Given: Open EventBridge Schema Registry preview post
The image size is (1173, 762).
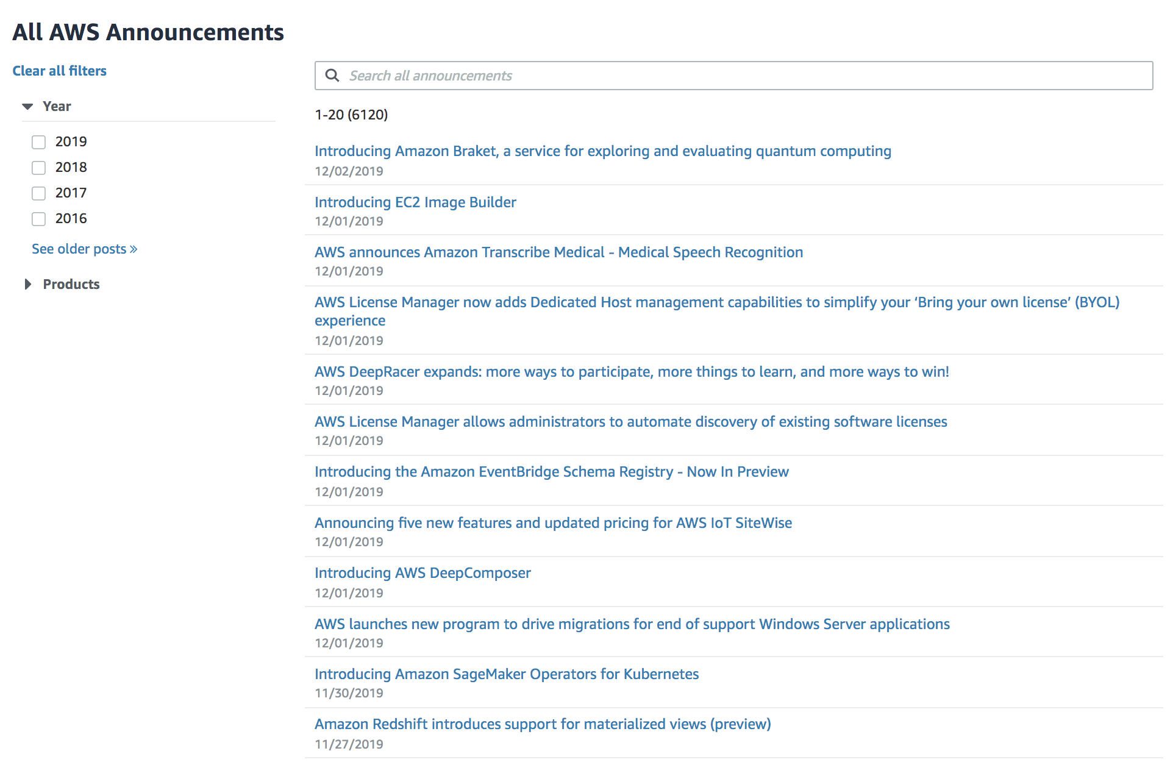Looking at the screenshot, I should click(552, 472).
